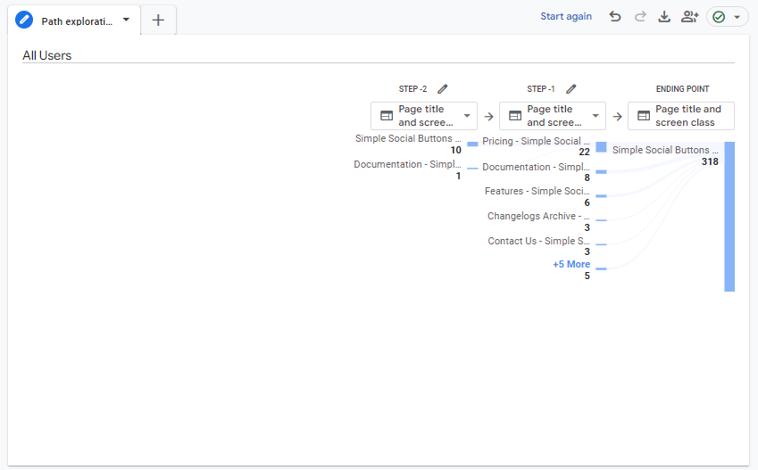Viewport: 758px width, 470px height.
Task: Open STEP -1 Page title dropdown
Action: point(553,116)
